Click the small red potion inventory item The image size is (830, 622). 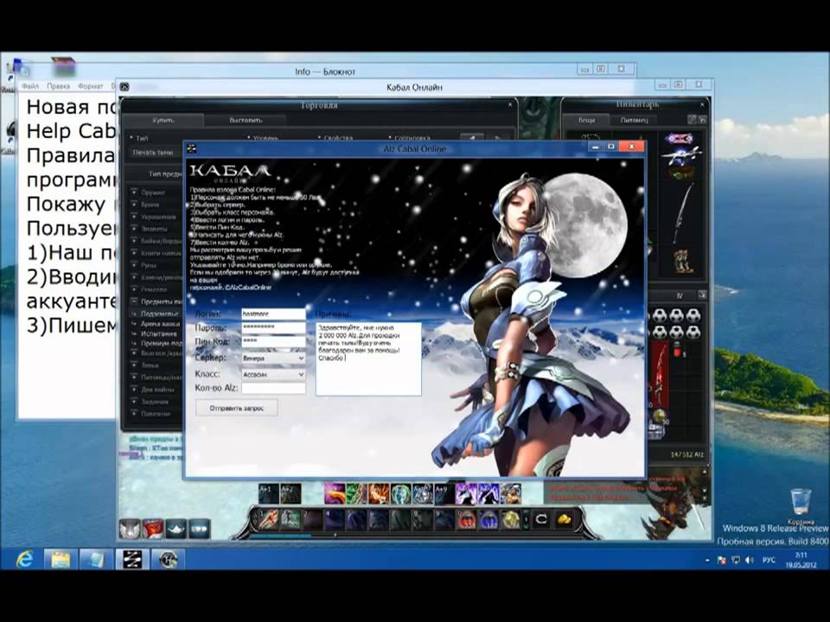click(676, 348)
